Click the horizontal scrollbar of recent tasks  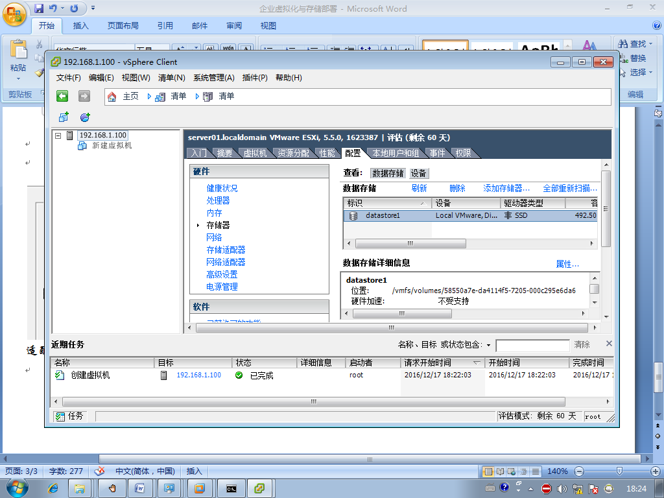click(313, 401)
